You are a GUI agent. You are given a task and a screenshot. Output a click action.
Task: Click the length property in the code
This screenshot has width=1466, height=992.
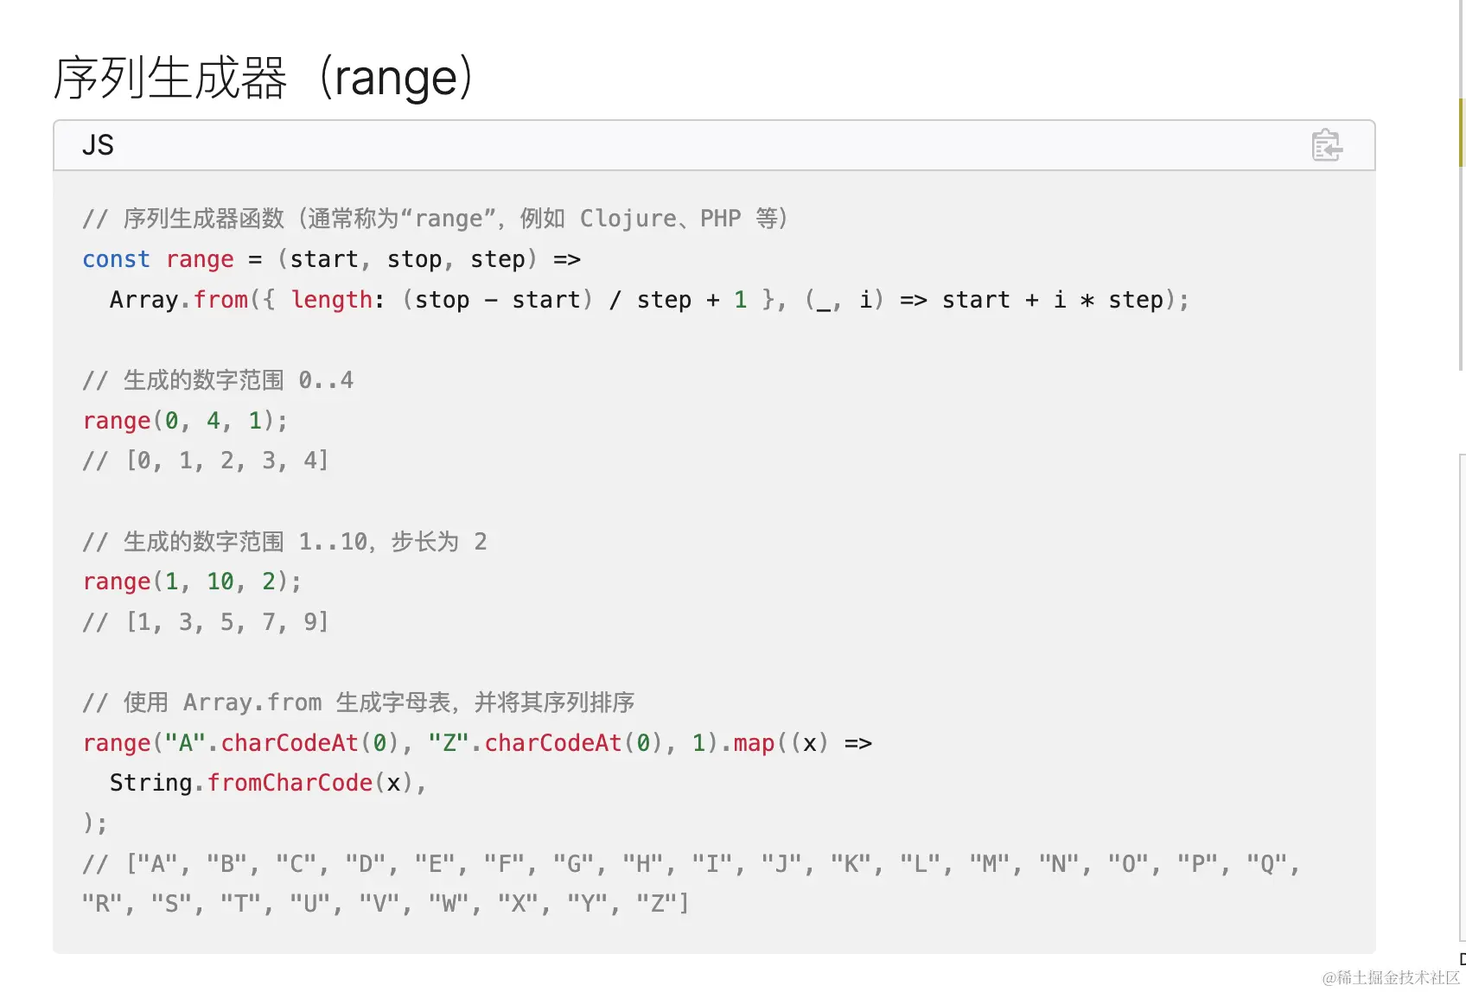331,300
